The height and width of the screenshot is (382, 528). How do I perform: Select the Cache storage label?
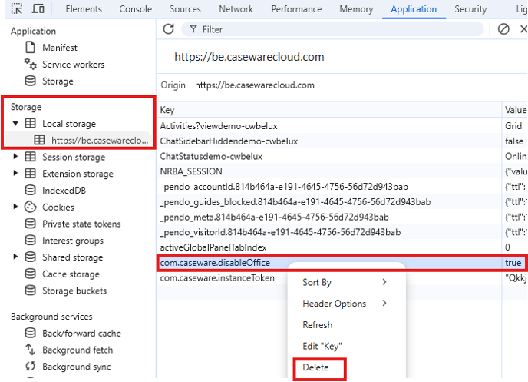(x=71, y=274)
